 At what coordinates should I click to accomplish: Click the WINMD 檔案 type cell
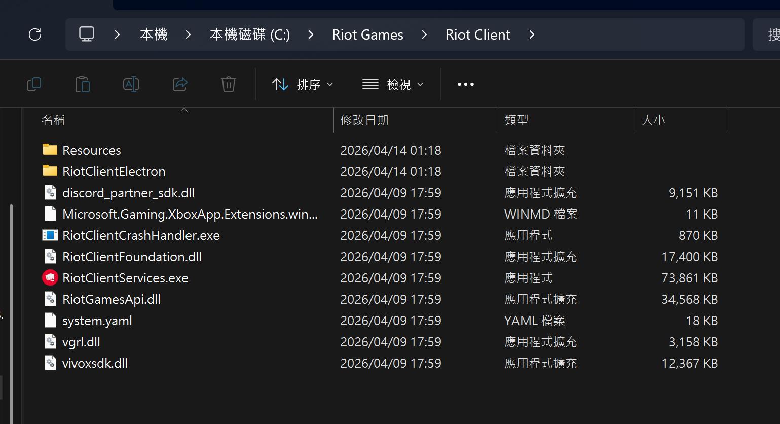click(x=541, y=214)
